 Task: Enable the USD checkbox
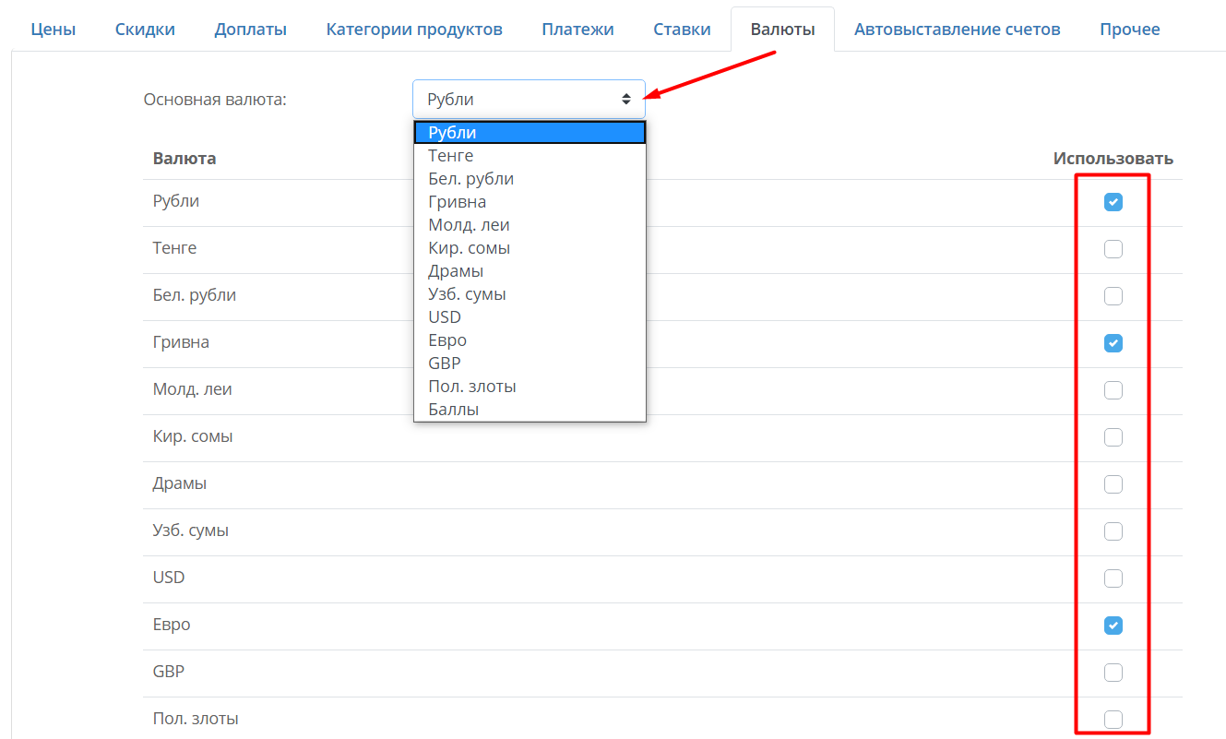tap(1113, 578)
